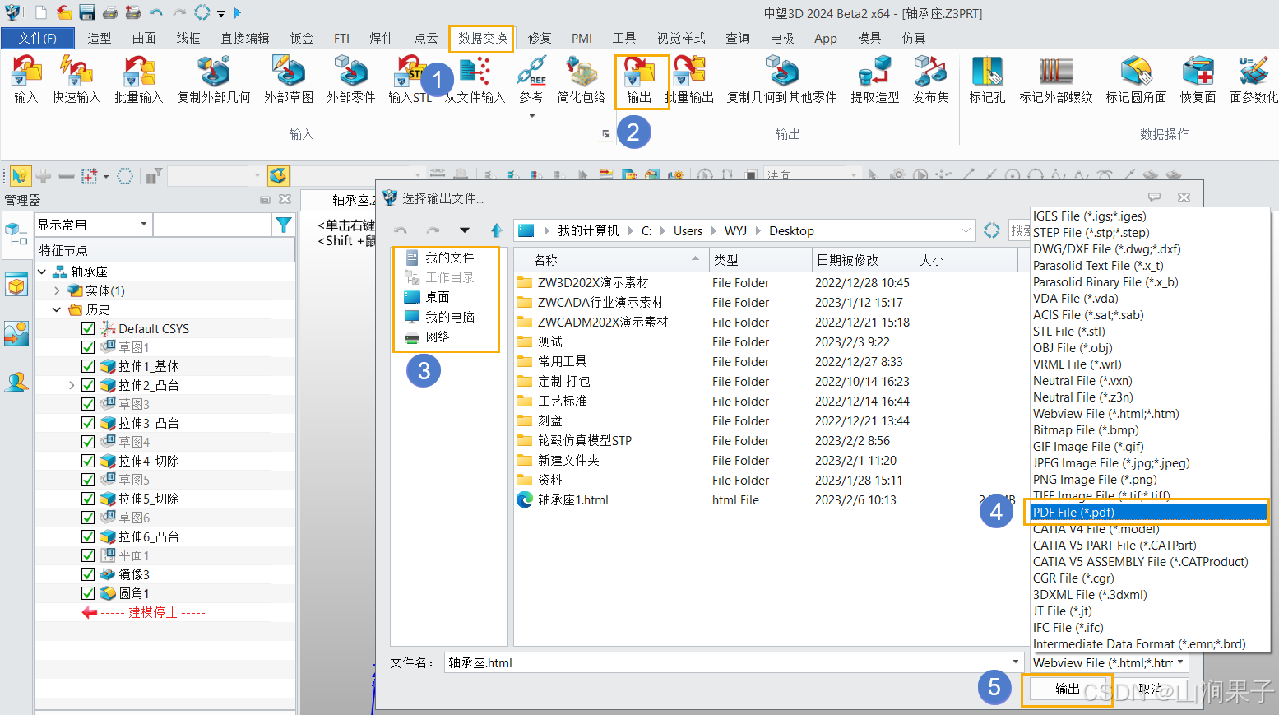Image resolution: width=1279 pixels, height=715 pixels.
Task: Select 标记外部螺纹 tool
Action: click(1056, 80)
